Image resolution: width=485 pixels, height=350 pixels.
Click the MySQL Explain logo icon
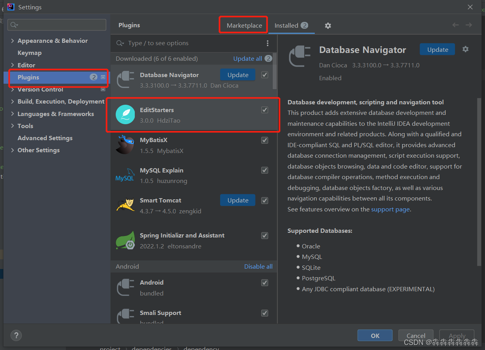(125, 175)
